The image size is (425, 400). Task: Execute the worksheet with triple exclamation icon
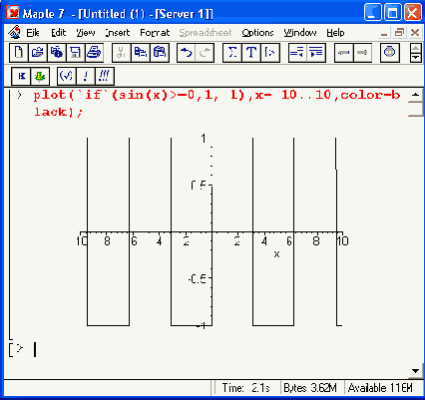pos(105,76)
